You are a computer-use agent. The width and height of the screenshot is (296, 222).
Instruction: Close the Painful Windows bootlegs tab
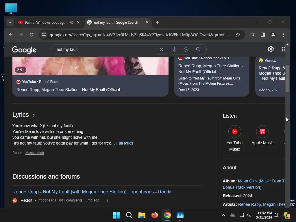click(78, 22)
